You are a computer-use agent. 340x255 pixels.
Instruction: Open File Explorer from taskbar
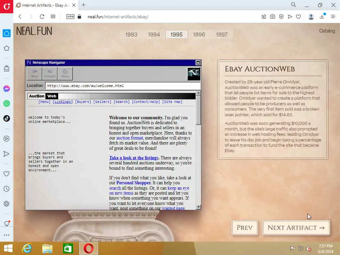pyautogui.click(x=47, y=248)
